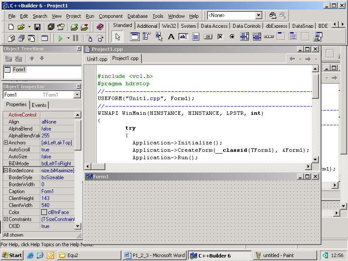Select the MainMenu component in palette
348x261 pixels.
click(x=147, y=37)
